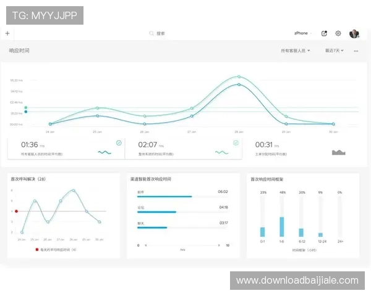Image resolution: width=371 pixels, height=296 pixels.
Task: Expand the zPhone dropdown
Action: pos(303,33)
